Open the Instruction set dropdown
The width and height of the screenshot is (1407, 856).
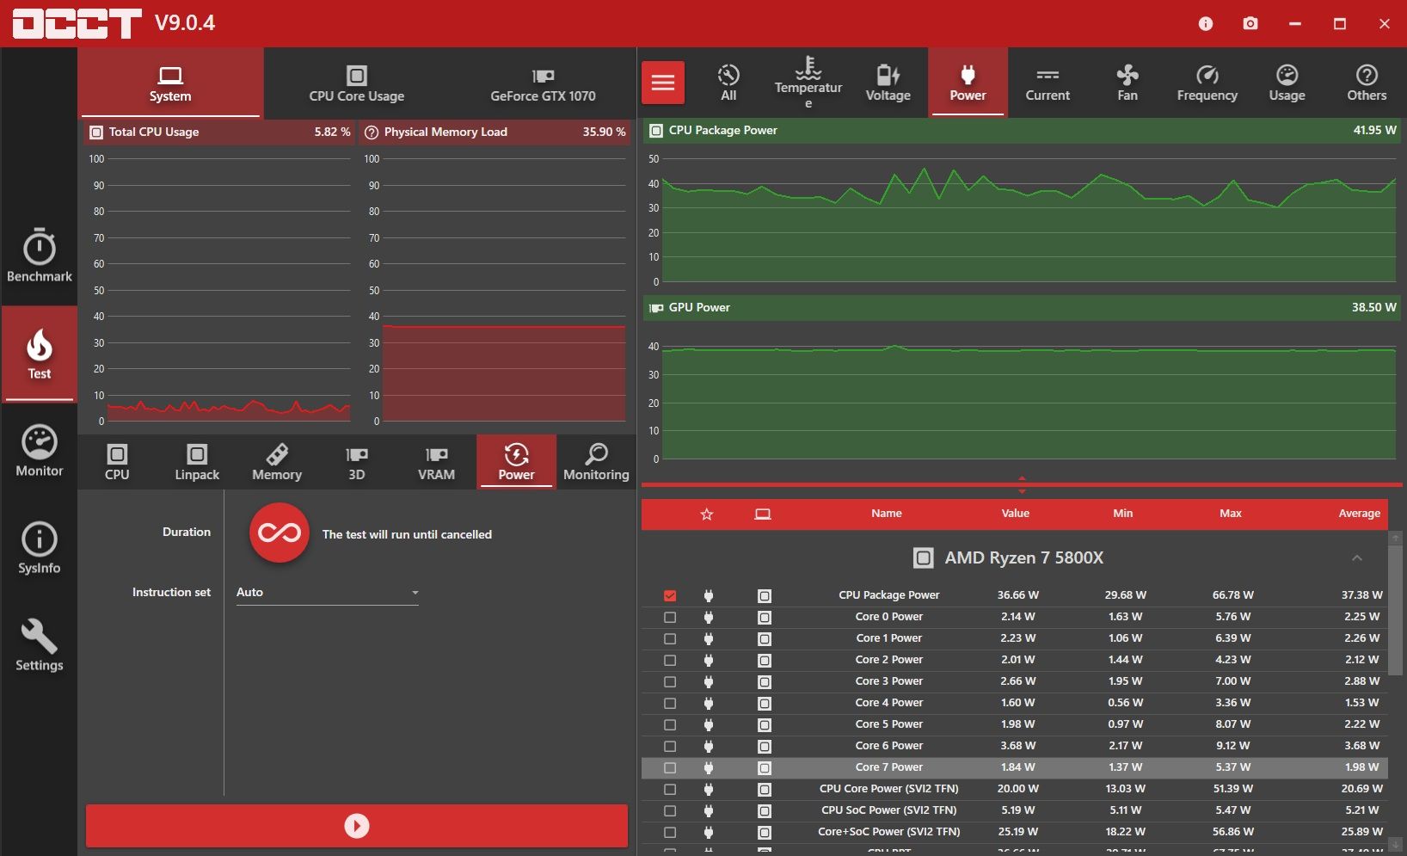tap(327, 593)
